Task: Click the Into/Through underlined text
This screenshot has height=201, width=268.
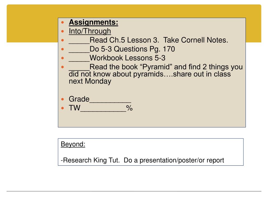Action: (90, 31)
